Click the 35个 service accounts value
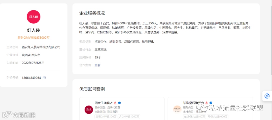This screenshot has width=272, height=120. click(98, 57)
